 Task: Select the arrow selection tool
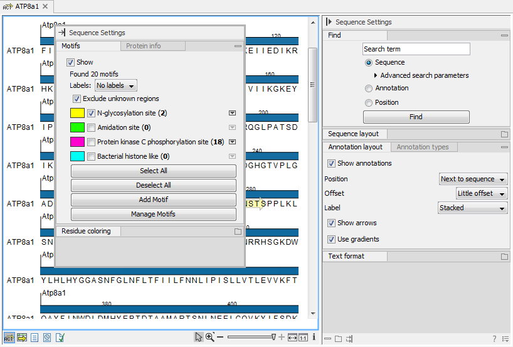[x=199, y=337]
